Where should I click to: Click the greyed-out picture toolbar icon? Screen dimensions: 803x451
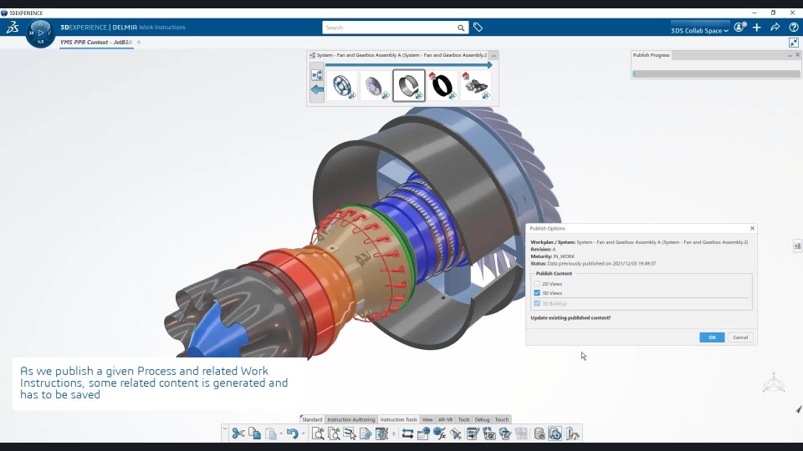(x=521, y=433)
